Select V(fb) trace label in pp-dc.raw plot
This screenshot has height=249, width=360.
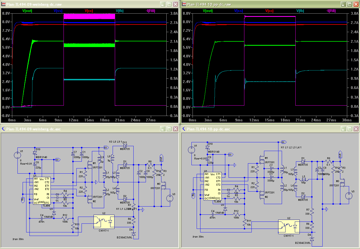(x=300, y=11)
